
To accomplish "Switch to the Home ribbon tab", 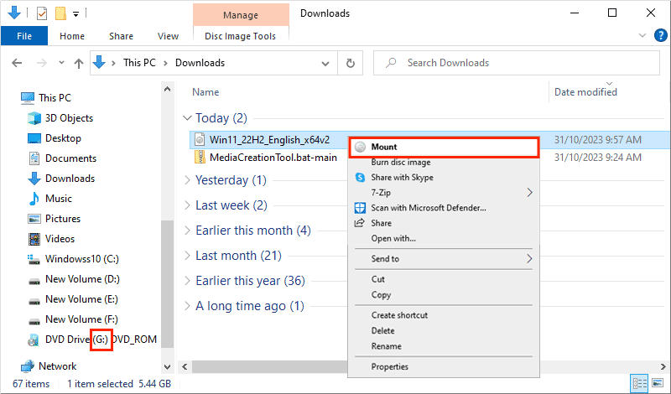I will tap(72, 36).
